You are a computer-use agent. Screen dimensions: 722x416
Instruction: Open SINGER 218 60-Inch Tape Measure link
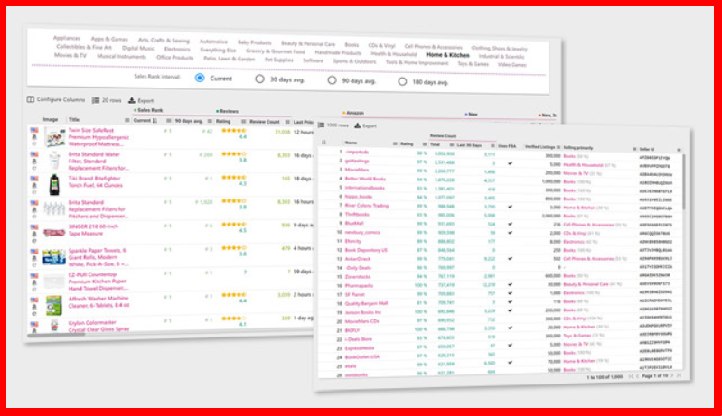93,230
